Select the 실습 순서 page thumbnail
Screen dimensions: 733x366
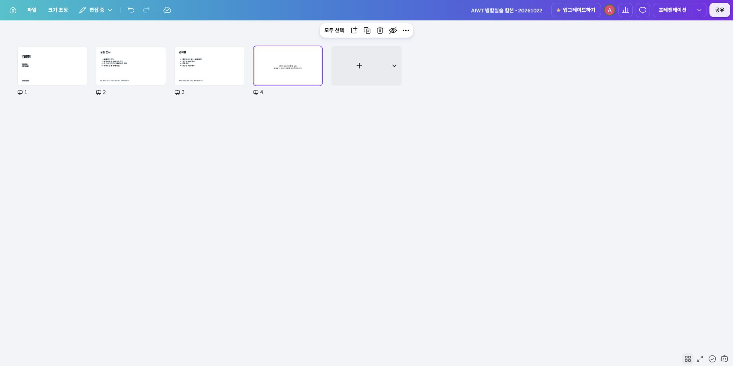(131, 66)
